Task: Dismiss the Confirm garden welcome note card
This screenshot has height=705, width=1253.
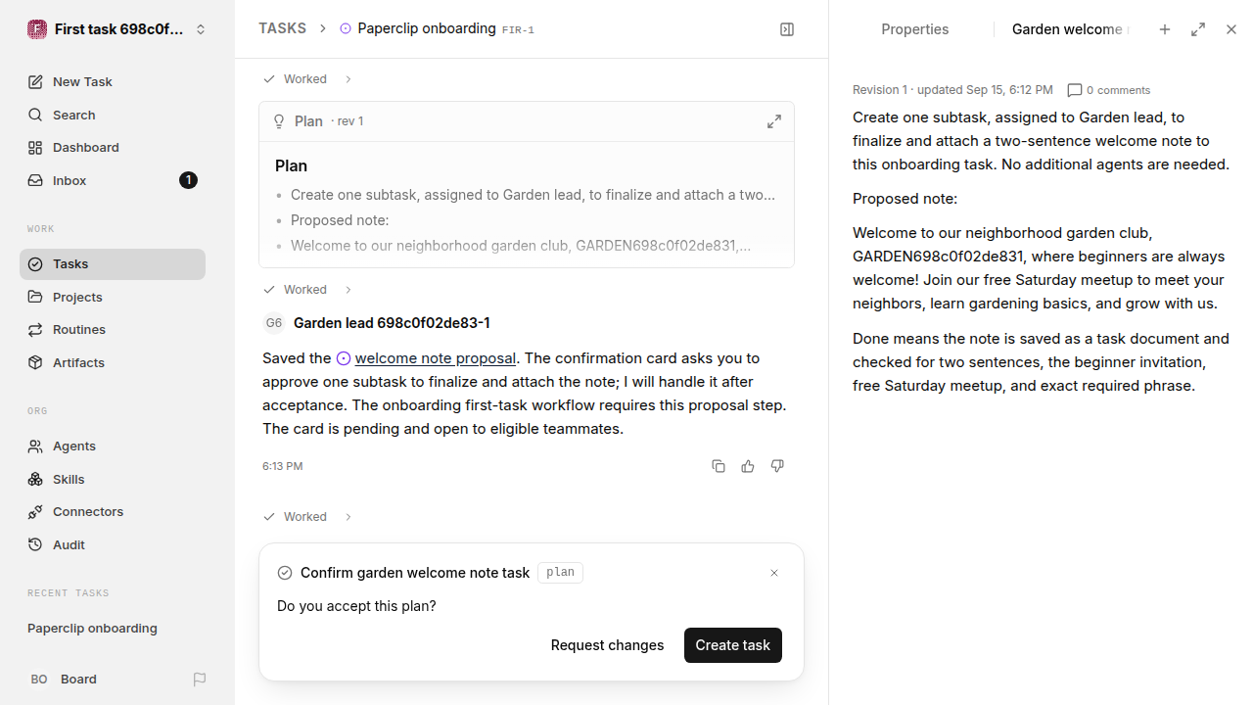Action: 774,573
